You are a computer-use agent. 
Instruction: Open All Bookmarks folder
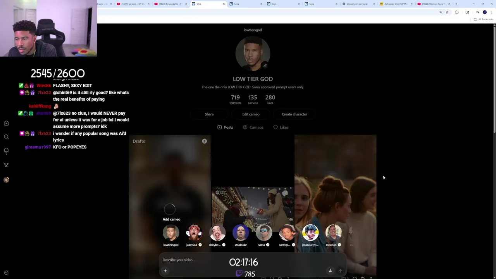[x=483, y=19]
